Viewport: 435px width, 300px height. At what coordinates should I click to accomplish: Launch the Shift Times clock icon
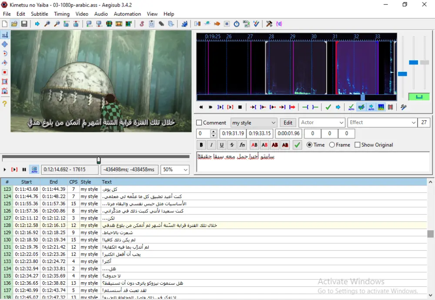coord(236,24)
